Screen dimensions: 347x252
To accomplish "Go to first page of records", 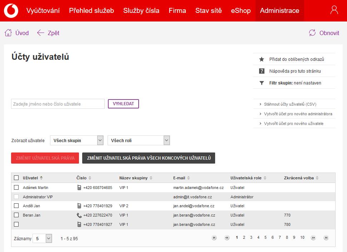I will coord(214,238).
